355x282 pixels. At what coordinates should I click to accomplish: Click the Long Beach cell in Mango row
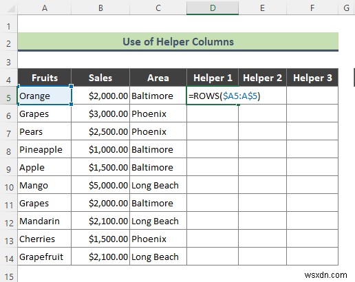coord(158,185)
